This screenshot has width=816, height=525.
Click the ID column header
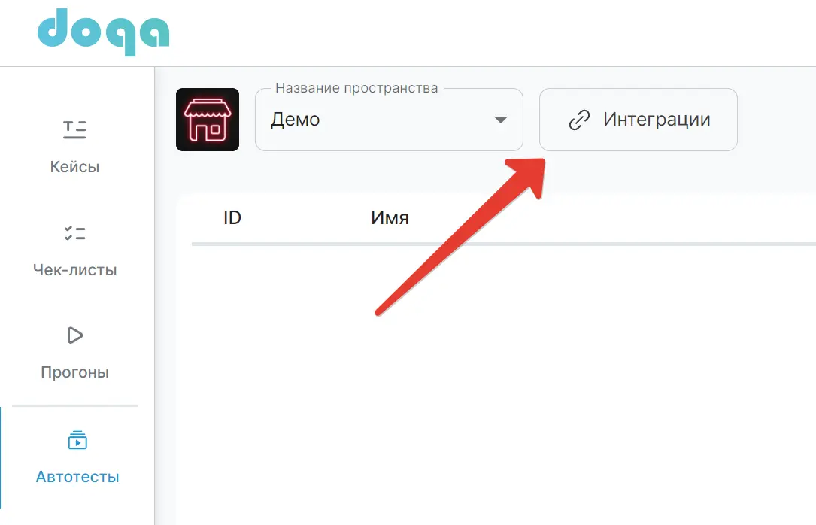(233, 218)
